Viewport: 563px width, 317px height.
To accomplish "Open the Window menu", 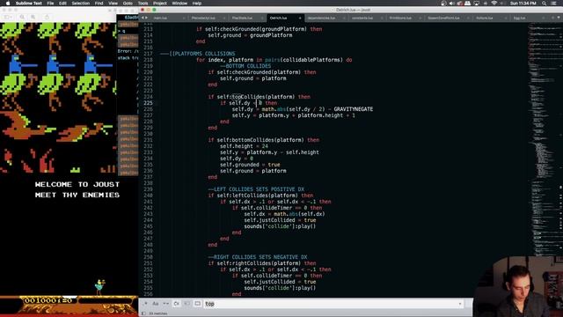I will tap(179, 4).
